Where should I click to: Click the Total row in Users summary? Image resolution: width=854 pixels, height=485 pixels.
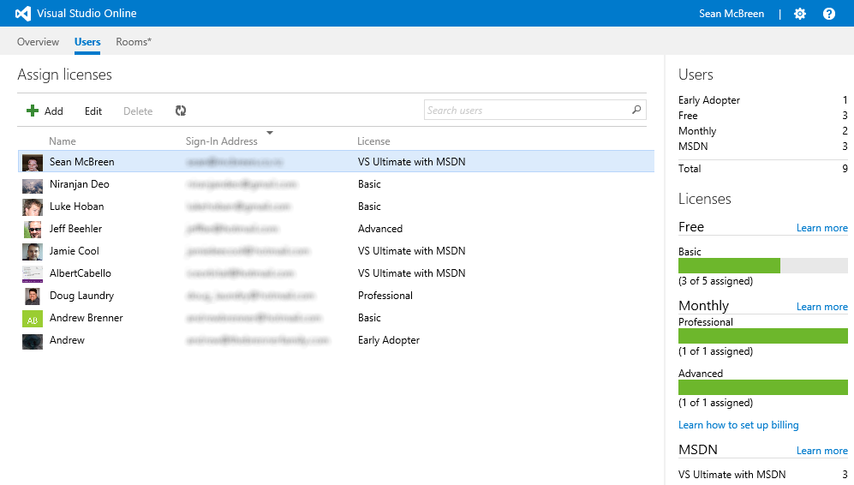[x=762, y=169]
